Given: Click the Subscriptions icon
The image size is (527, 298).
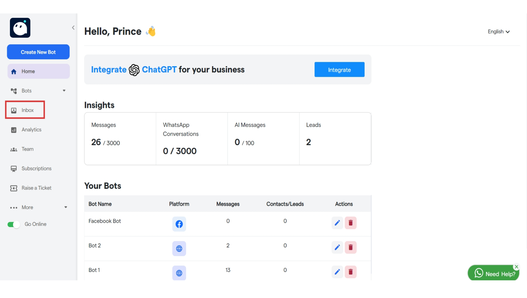Looking at the screenshot, I should point(14,169).
